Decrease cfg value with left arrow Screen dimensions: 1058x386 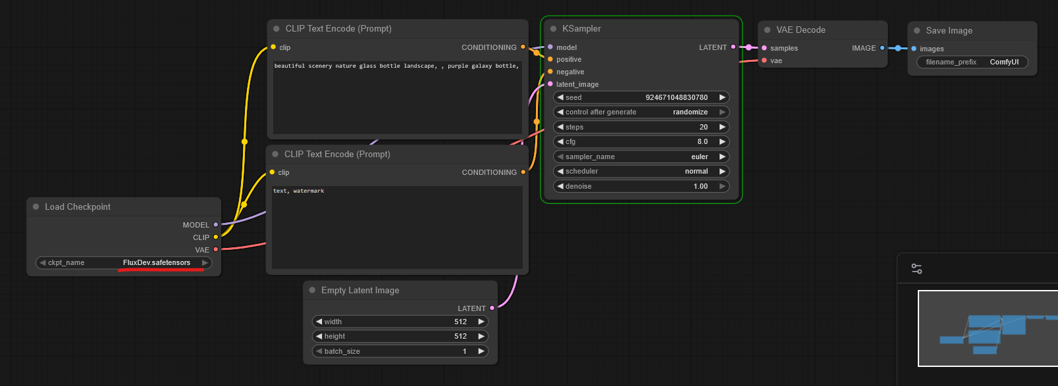[560, 141]
